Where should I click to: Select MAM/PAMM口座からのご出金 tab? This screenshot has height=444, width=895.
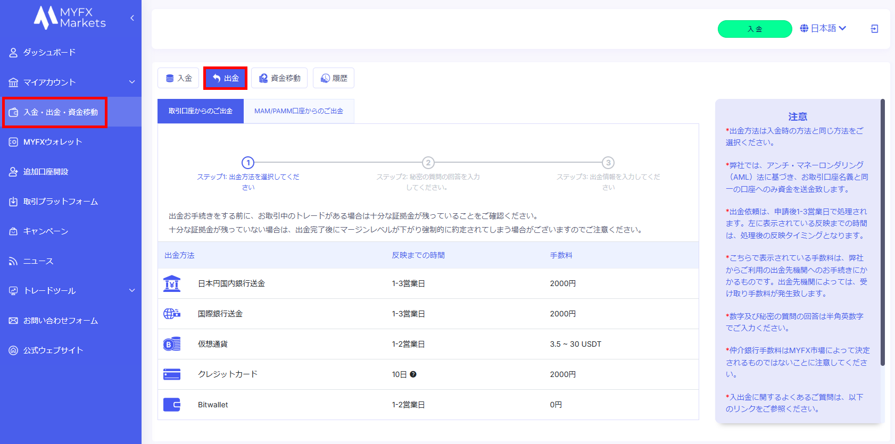click(x=299, y=111)
